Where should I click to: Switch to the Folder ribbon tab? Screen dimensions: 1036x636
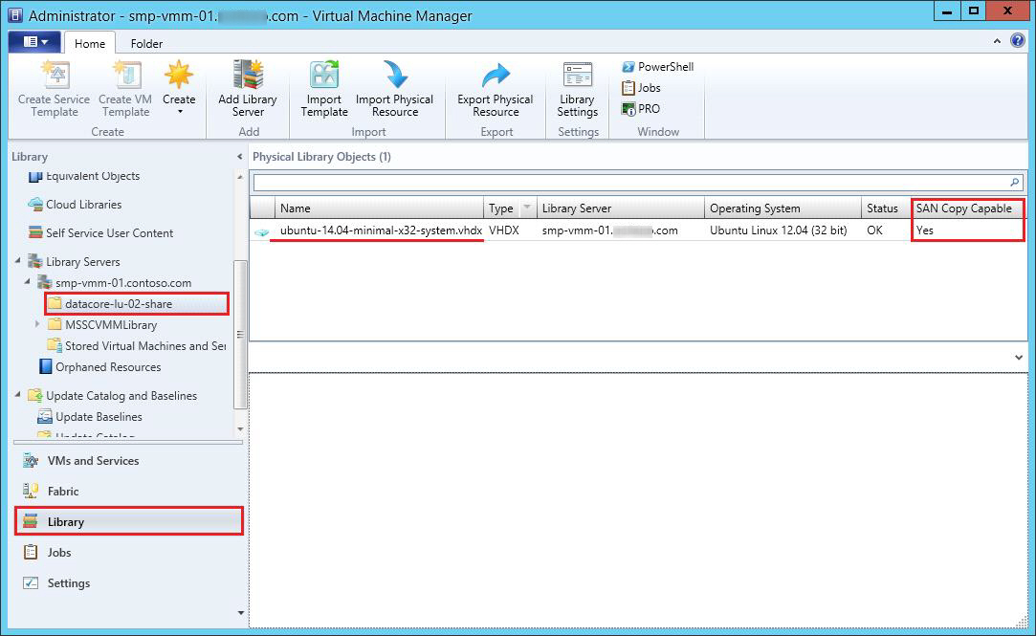[x=146, y=44]
